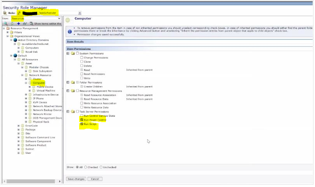Enable the Change Permissions checkbox

tap(81, 58)
